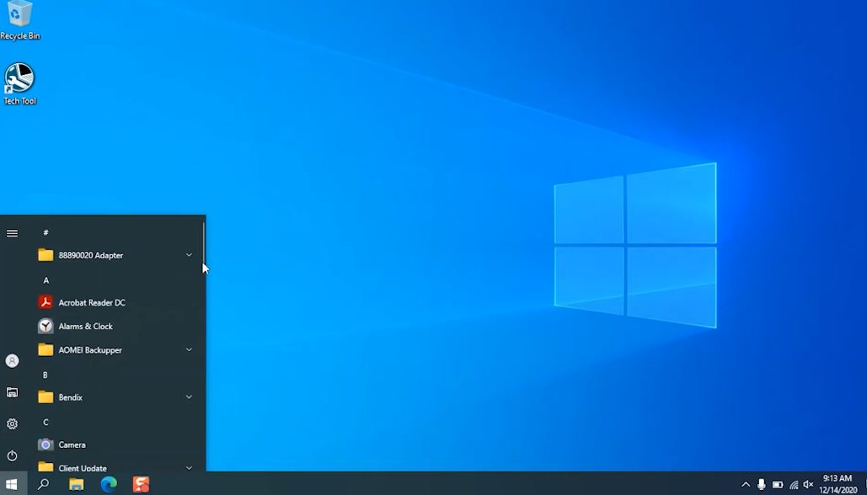Screen dimensions: 867x495
Task: Launch the Tech Tool desktop shortcut
Action: tap(20, 83)
